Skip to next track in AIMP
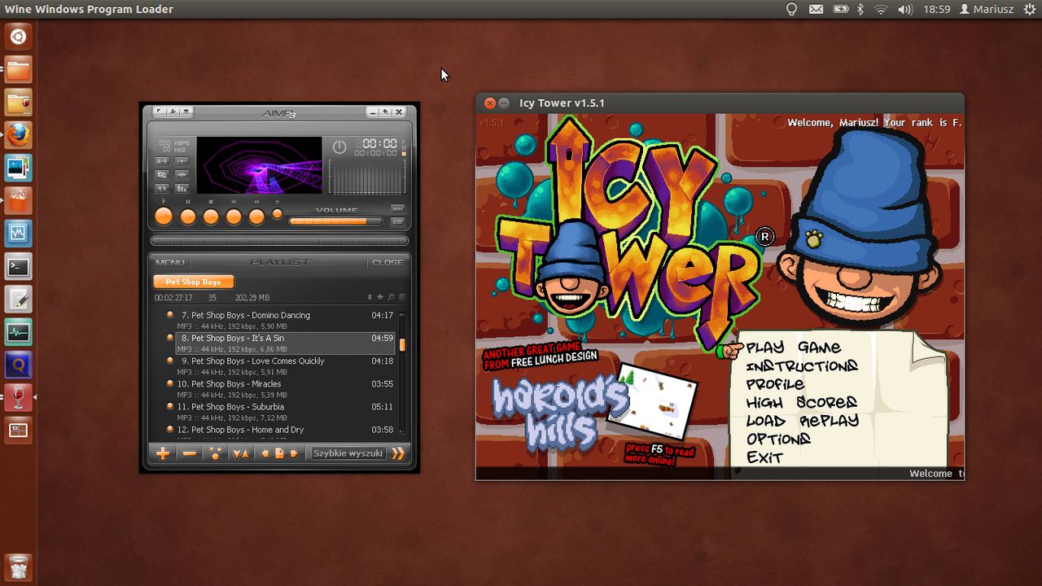The height and width of the screenshot is (586, 1042). point(256,216)
